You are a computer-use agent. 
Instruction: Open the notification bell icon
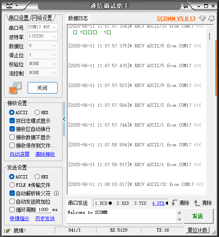point(212,19)
